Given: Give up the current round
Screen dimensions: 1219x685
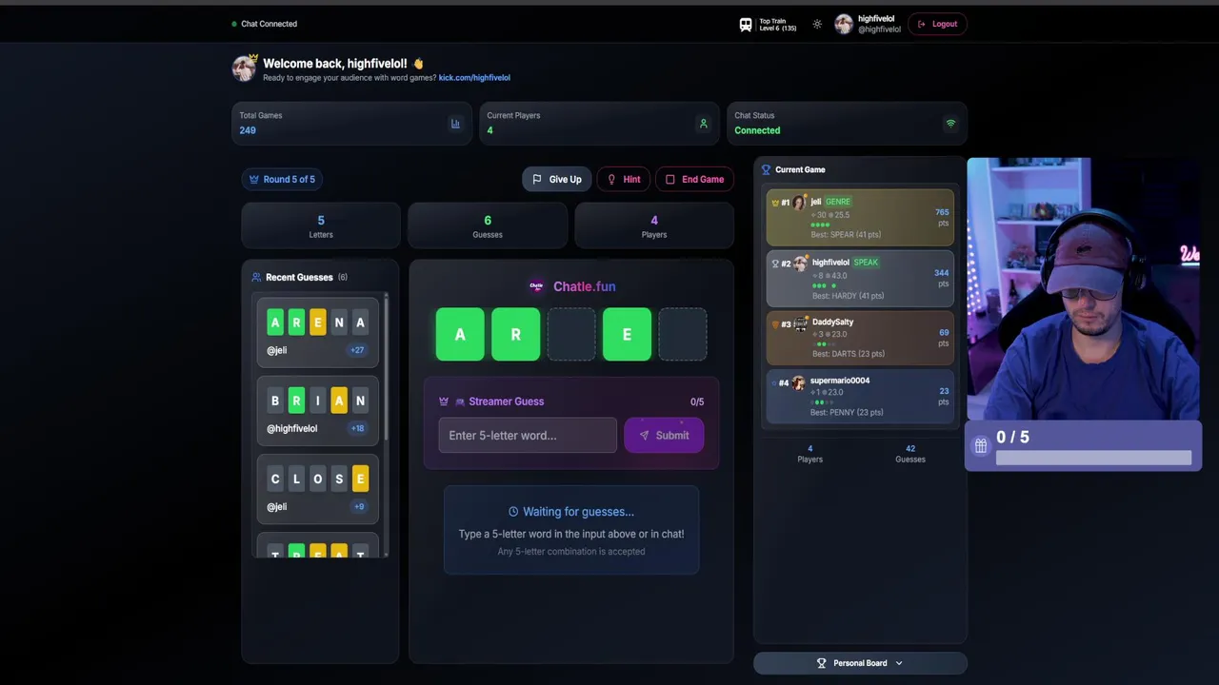Looking at the screenshot, I should (557, 179).
